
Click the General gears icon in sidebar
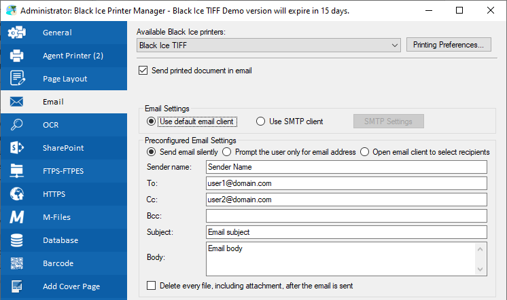point(17,33)
